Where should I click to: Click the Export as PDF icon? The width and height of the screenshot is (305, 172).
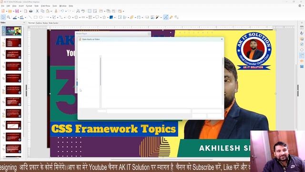click(x=25, y=11)
